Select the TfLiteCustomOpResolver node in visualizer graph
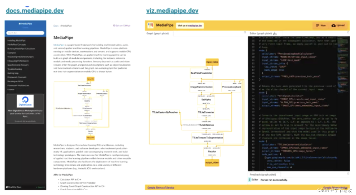The height and width of the screenshot is (195, 356). 165,112
